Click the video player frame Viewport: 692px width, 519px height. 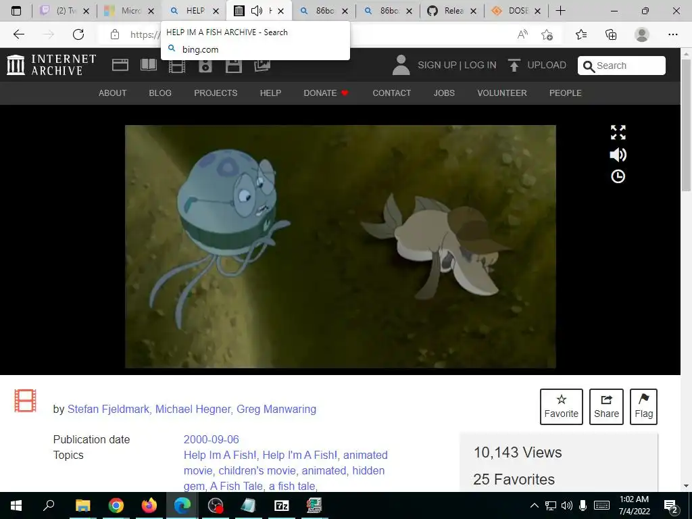341,246
